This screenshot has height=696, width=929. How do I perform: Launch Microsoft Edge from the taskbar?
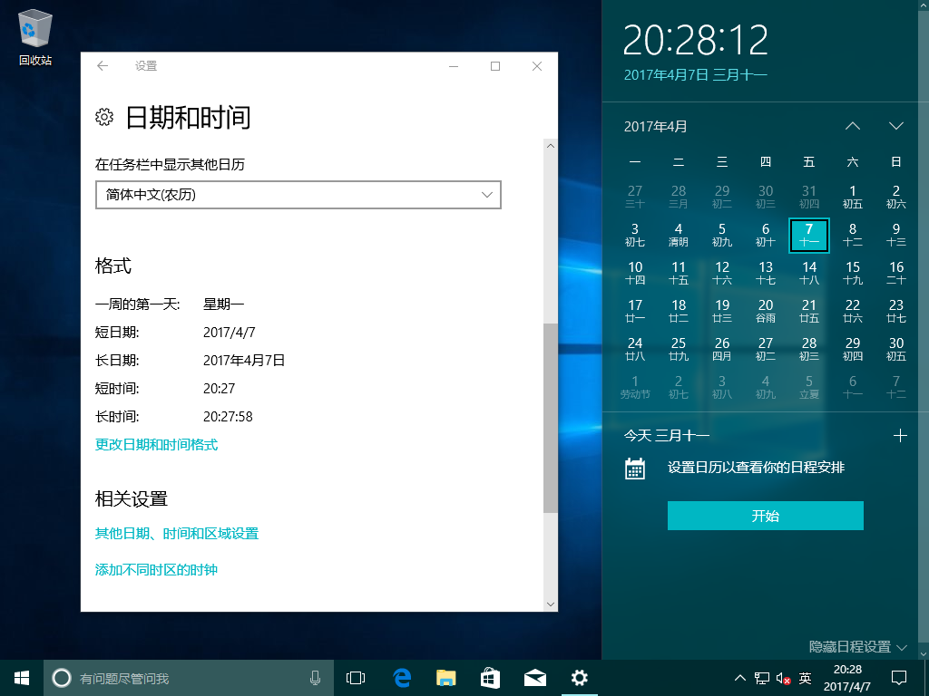[400, 677]
